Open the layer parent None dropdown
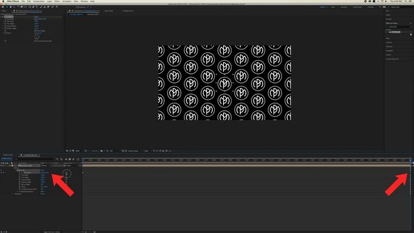 click(x=71, y=166)
